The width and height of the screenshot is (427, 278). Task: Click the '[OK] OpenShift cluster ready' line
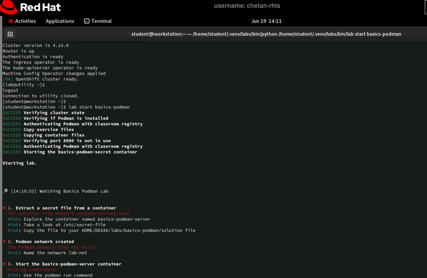click(41, 79)
